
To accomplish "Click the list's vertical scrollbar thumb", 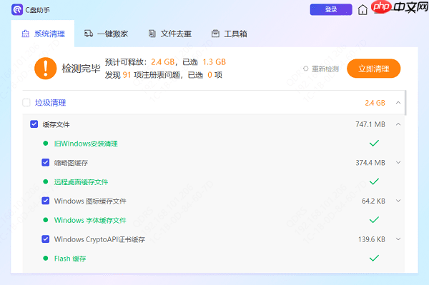I will coord(405,103).
